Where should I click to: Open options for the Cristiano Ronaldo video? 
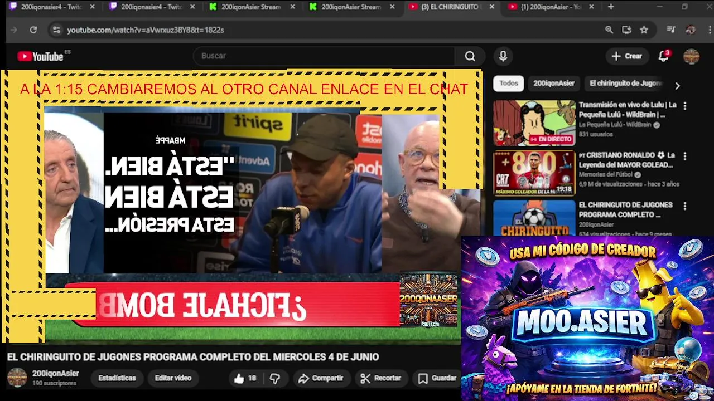(685, 157)
